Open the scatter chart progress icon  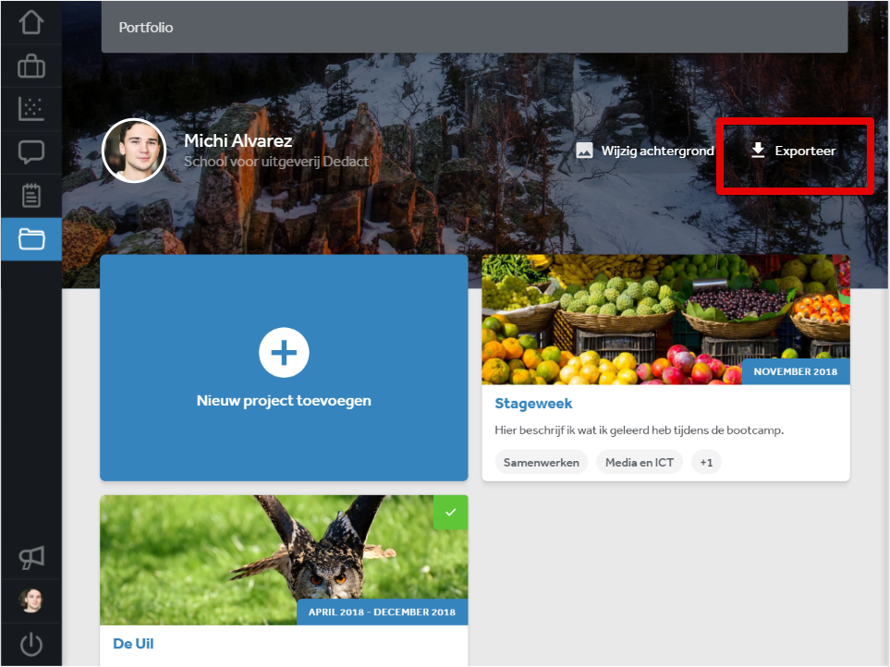point(31,109)
